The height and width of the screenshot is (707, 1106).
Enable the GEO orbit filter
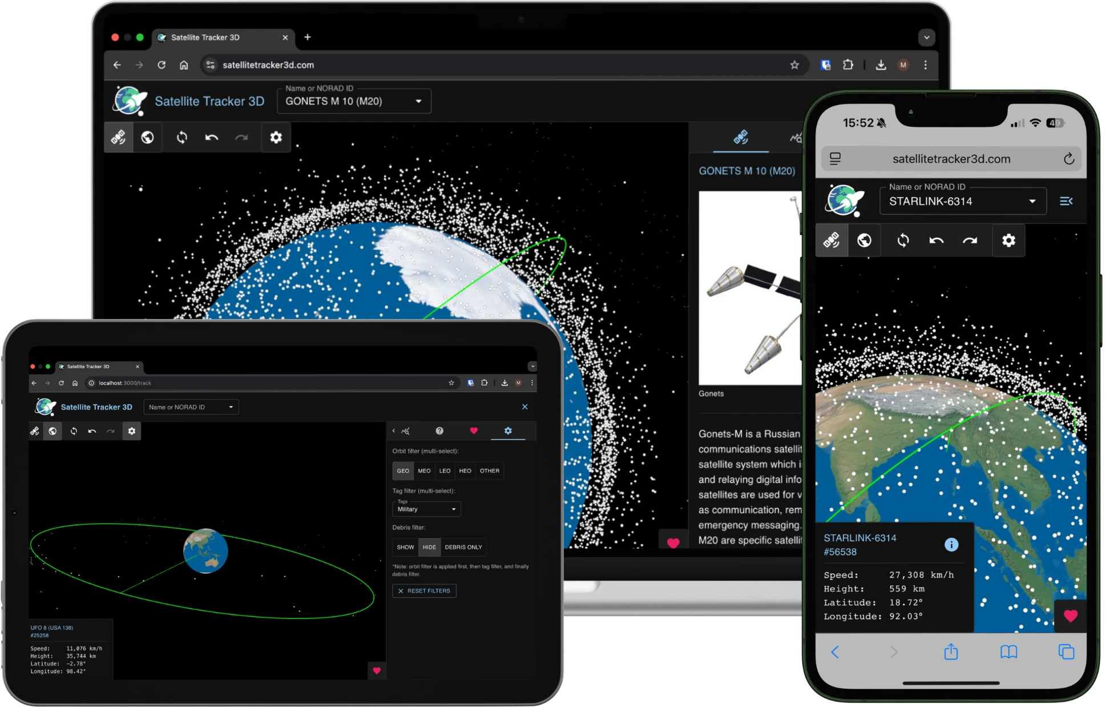[x=402, y=471]
